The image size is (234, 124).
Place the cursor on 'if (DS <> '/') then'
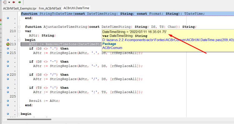(49, 75)
